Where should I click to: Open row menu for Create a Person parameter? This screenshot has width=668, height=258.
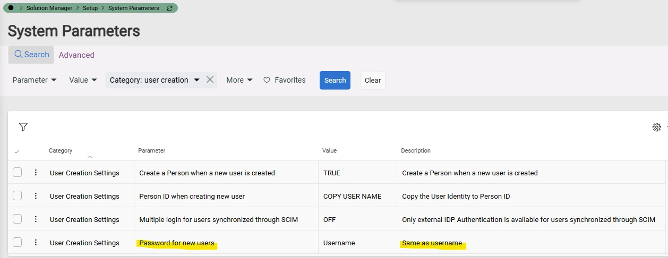click(36, 173)
